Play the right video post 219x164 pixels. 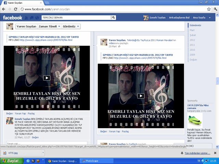pyautogui.click(x=141, y=96)
